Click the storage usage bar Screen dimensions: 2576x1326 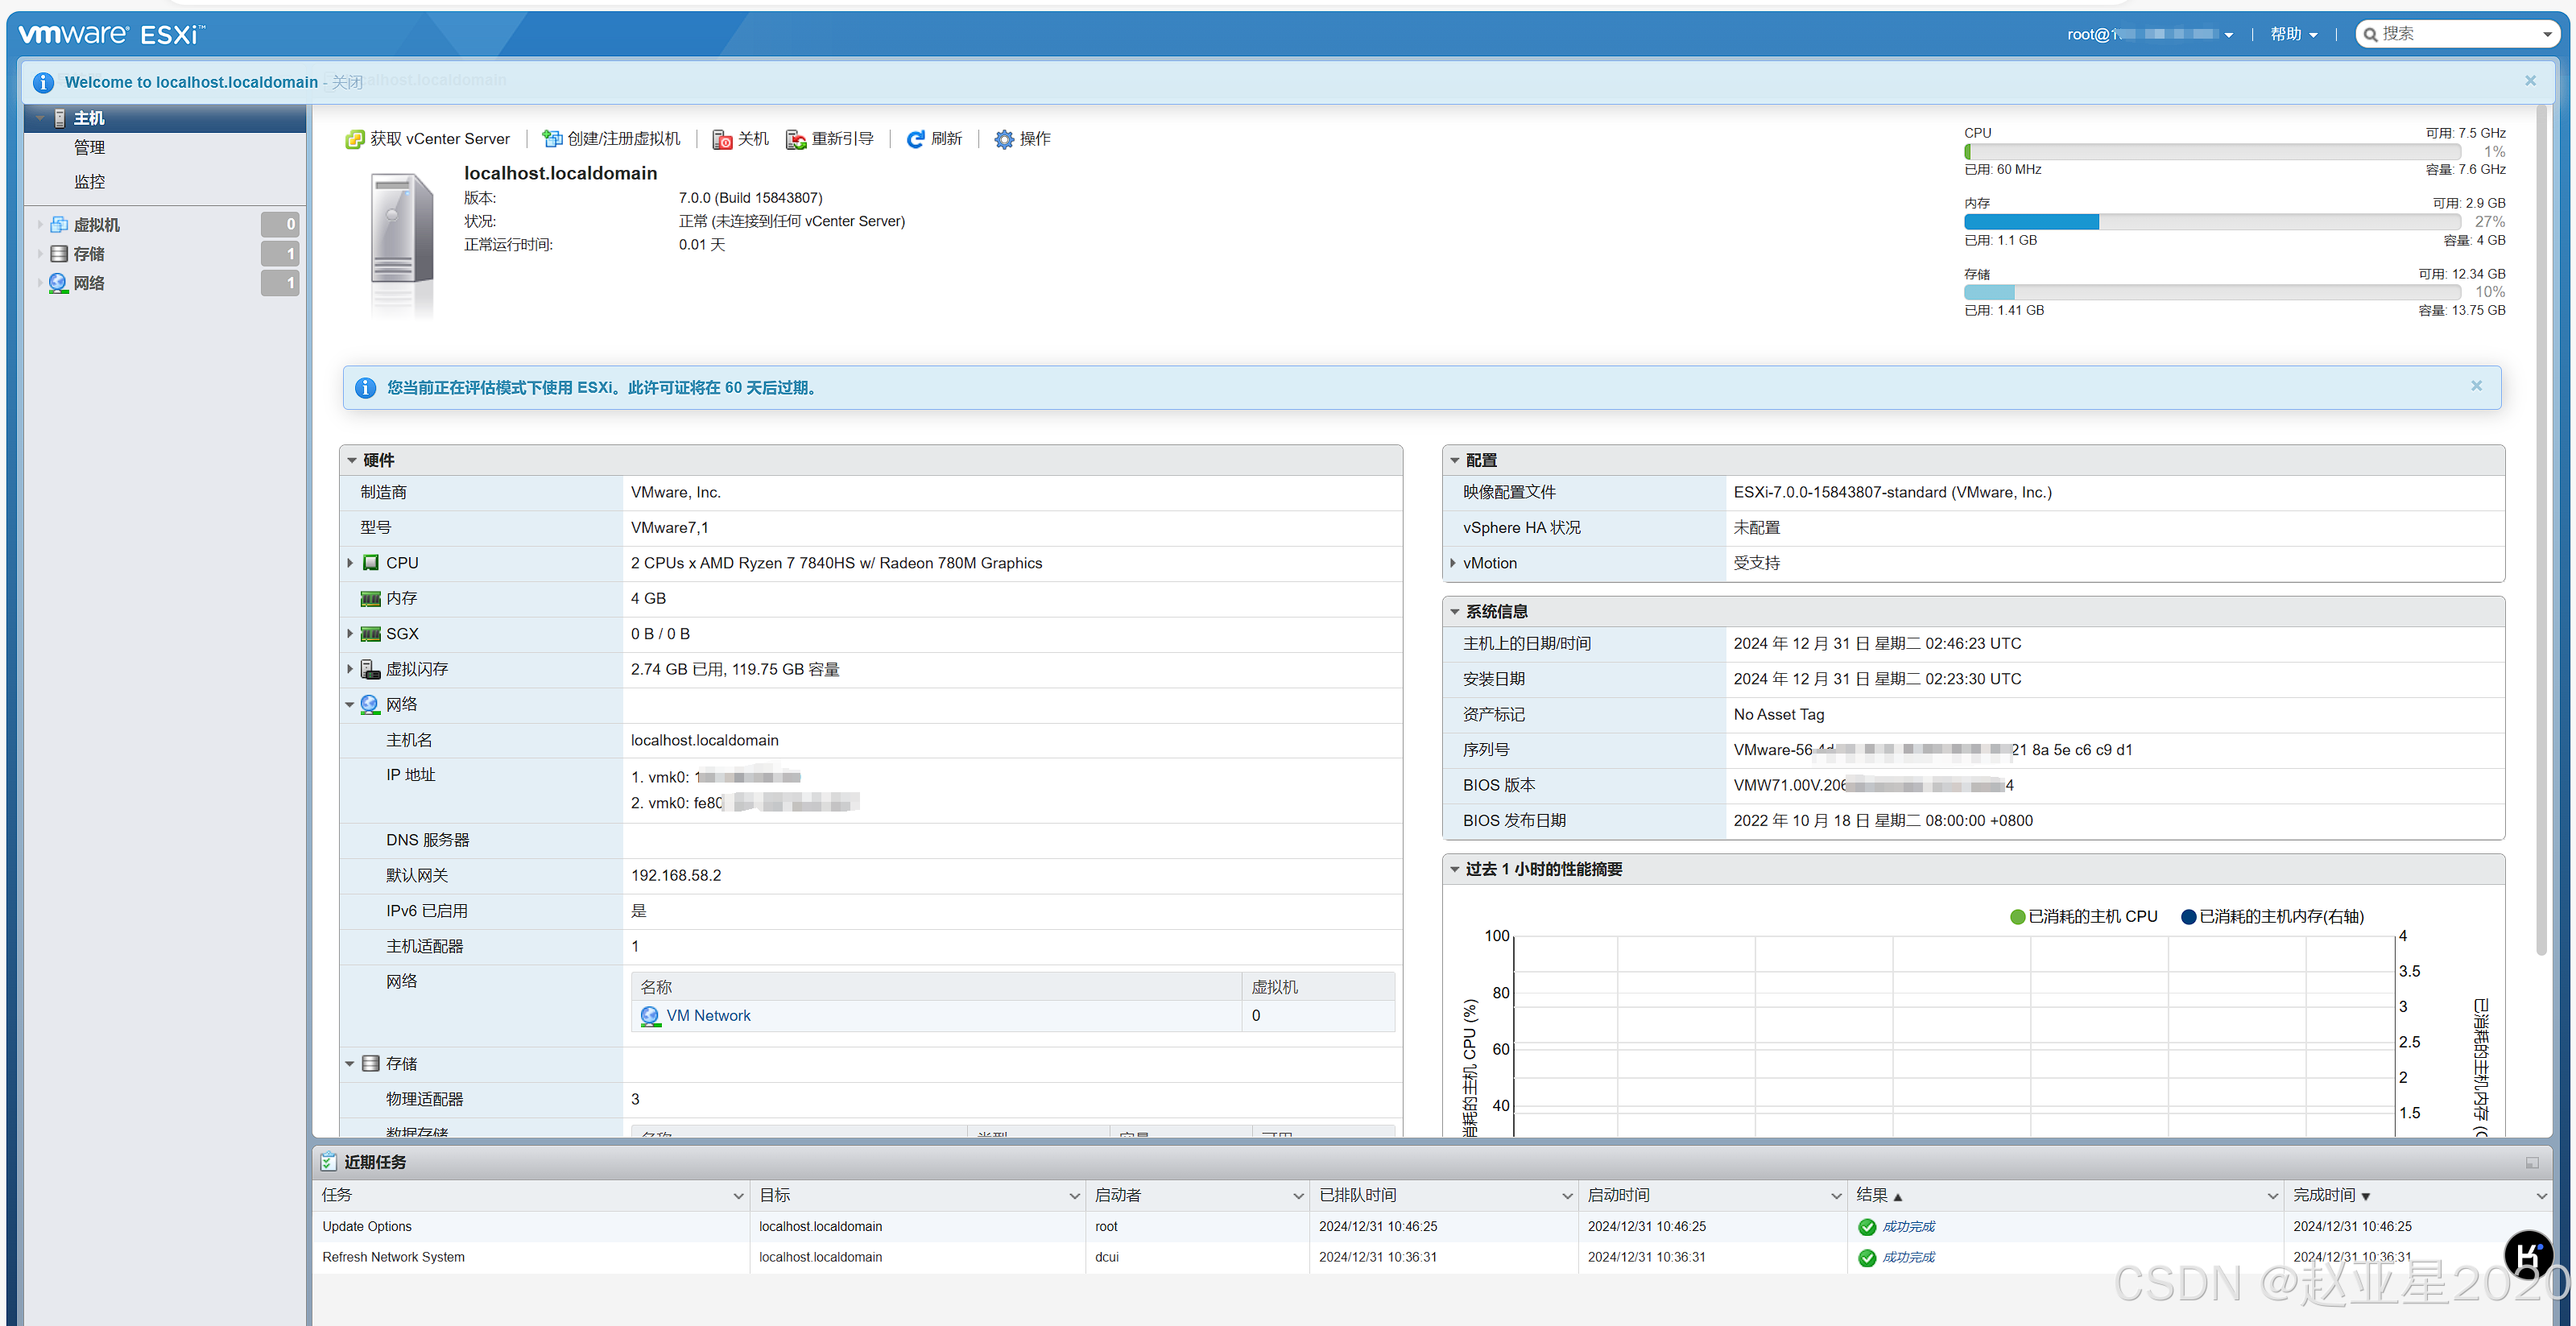point(2212,292)
